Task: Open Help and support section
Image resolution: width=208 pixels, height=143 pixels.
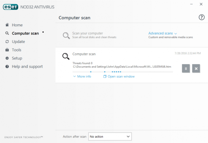Action: coord(27,66)
